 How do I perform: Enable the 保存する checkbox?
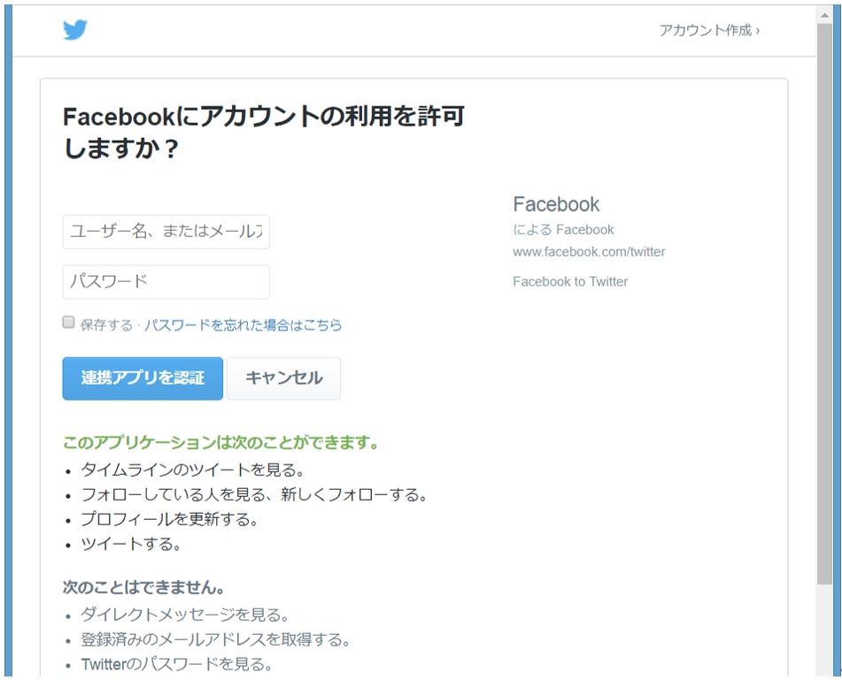click(x=68, y=322)
